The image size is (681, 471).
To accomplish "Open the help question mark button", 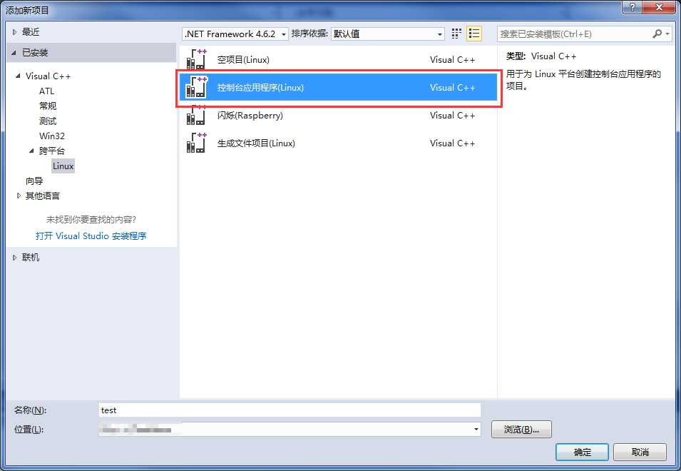I will [x=633, y=7].
